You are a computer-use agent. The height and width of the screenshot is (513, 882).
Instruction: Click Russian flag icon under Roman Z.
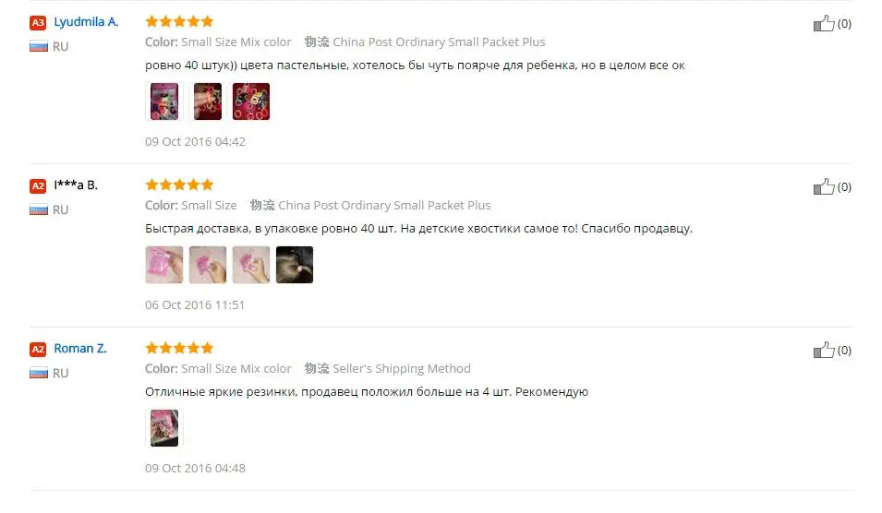click(39, 373)
